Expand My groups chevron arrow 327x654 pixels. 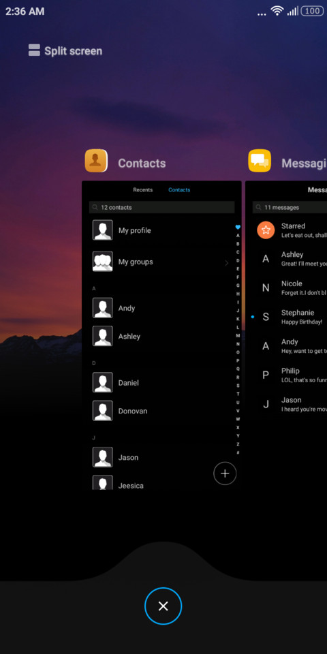pos(226,263)
